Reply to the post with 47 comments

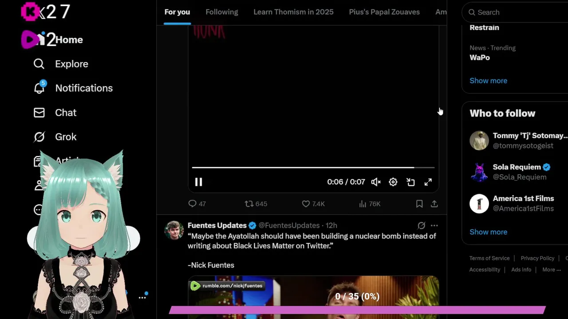click(197, 204)
